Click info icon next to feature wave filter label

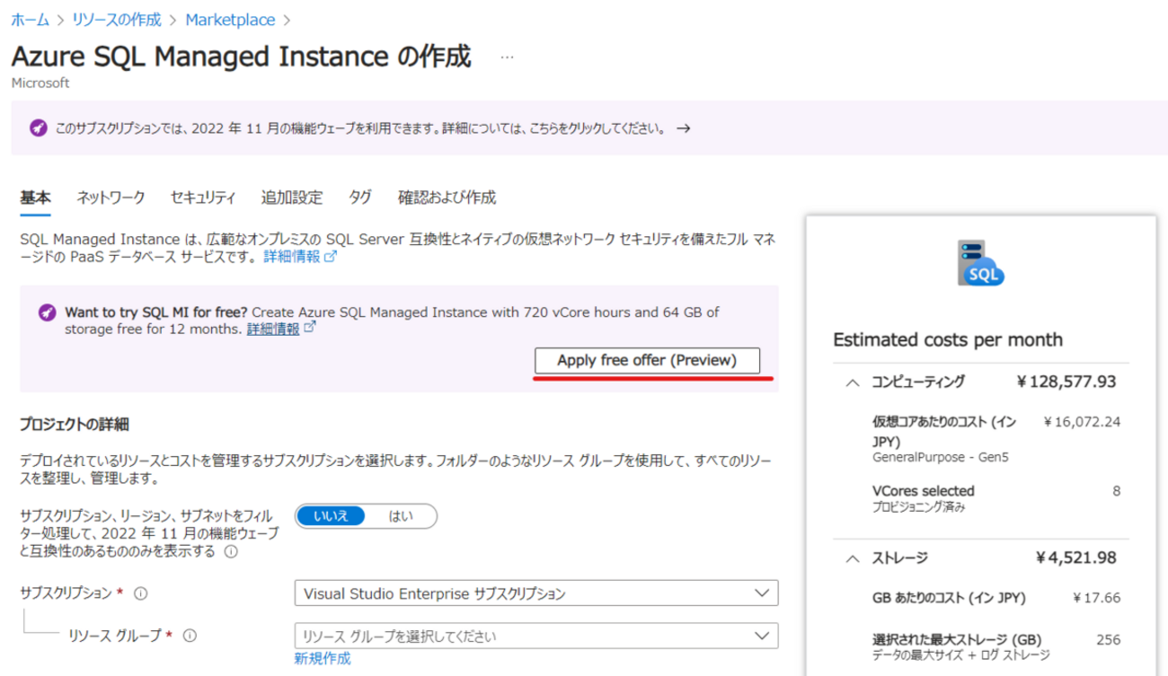click(x=231, y=552)
